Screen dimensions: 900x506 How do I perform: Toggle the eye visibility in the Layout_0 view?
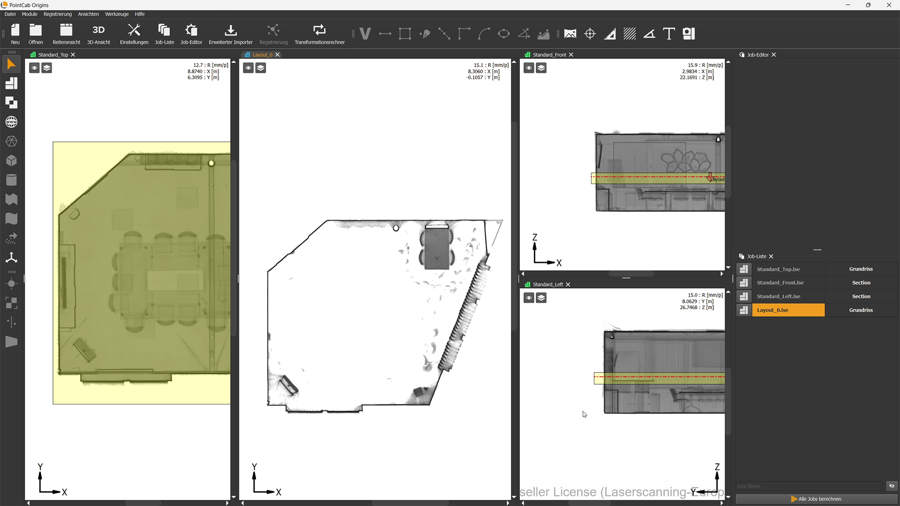click(248, 68)
